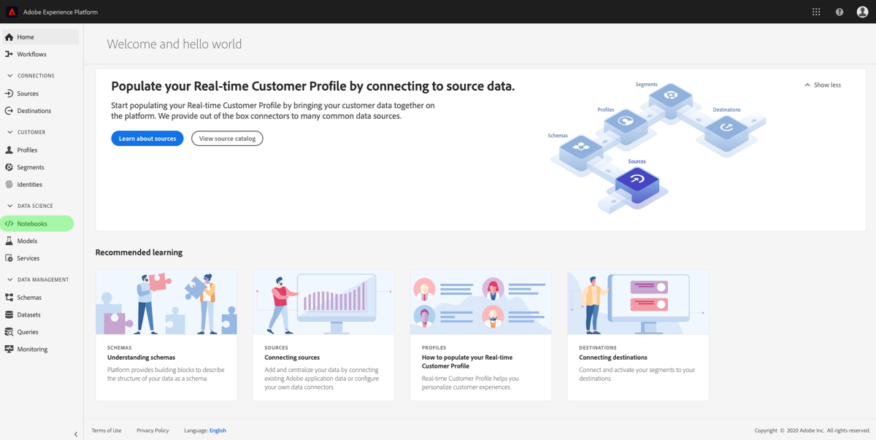Collapse the Show less banner
876x440 pixels.
coord(822,85)
